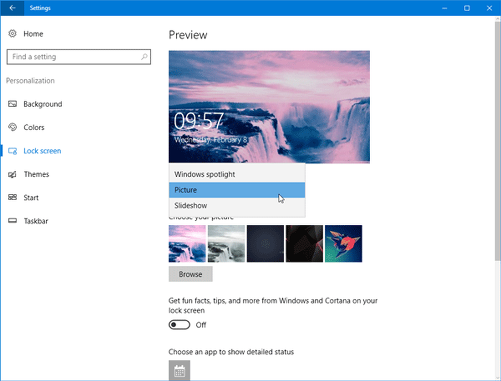501x381 pixels.
Task: Select the dark blue dotted thumbnail
Action: point(265,244)
